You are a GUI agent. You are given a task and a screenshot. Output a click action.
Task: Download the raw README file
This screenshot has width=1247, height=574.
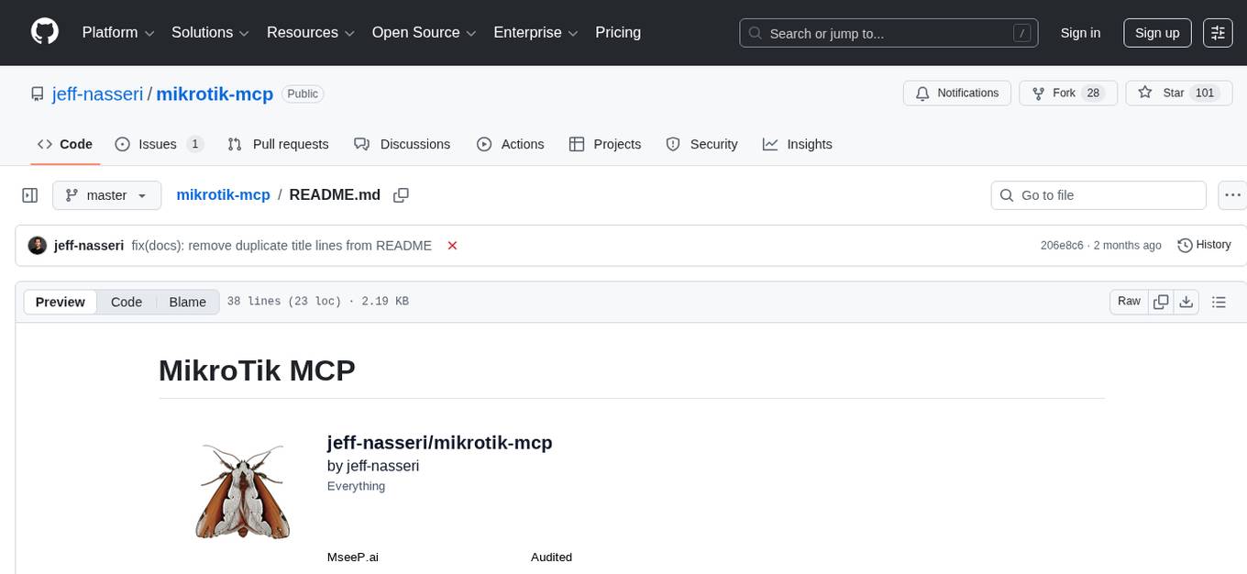point(1186,301)
